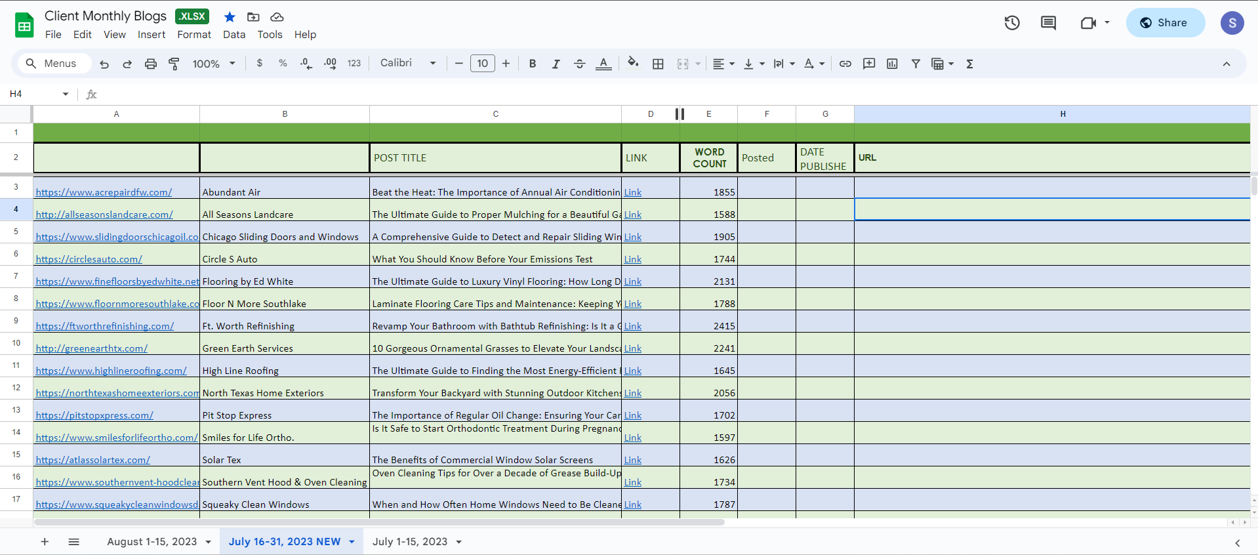Switch to July 1-15, 2023 tab

click(x=410, y=542)
